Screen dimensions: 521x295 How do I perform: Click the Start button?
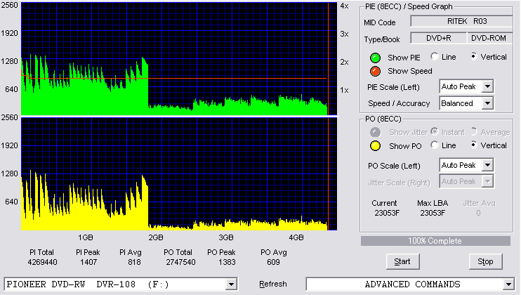(403, 262)
